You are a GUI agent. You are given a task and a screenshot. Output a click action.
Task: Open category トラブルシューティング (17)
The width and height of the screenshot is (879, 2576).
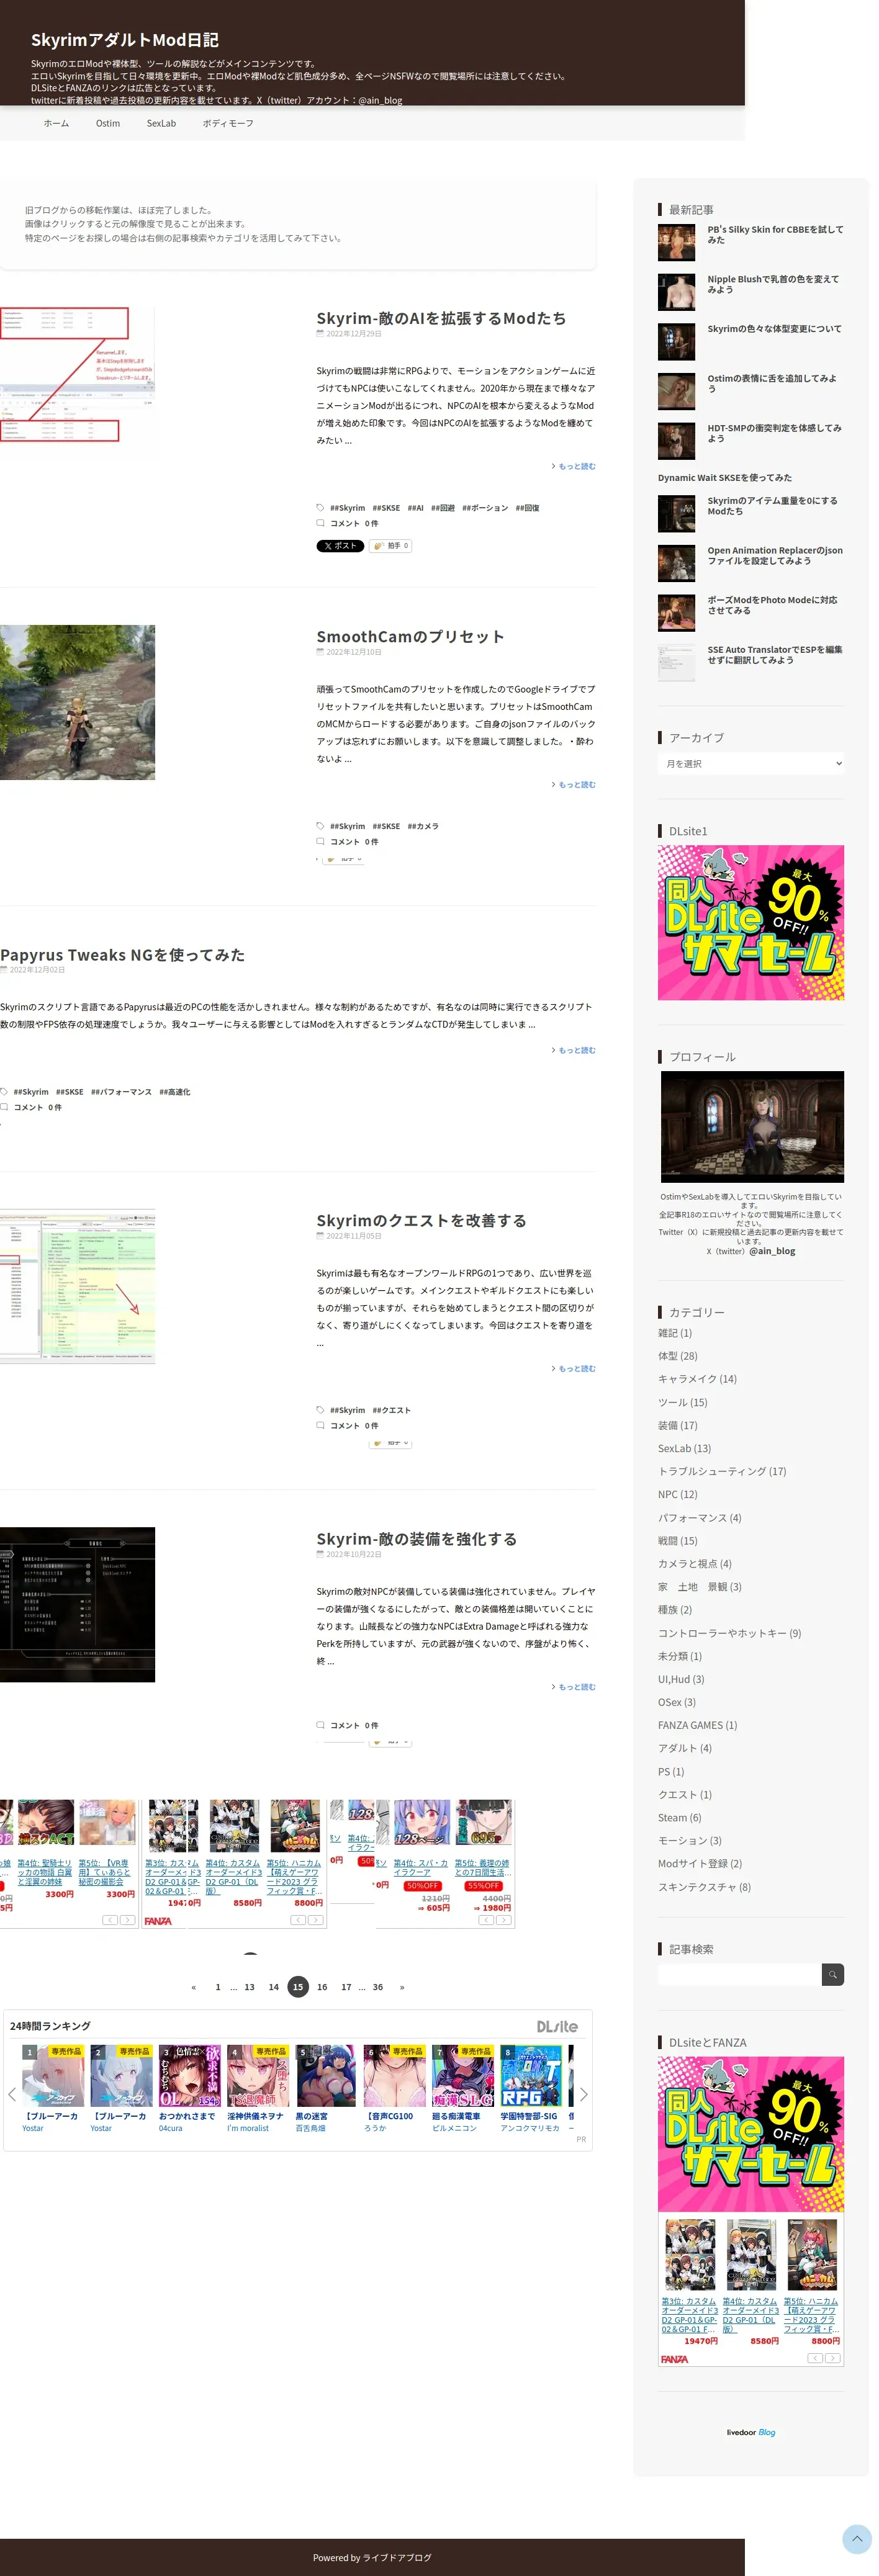click(x=722, y=1472)
